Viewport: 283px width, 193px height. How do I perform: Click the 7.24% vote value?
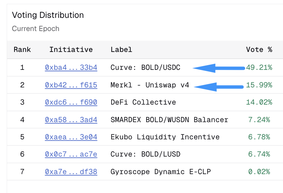[x=259, y=120]
